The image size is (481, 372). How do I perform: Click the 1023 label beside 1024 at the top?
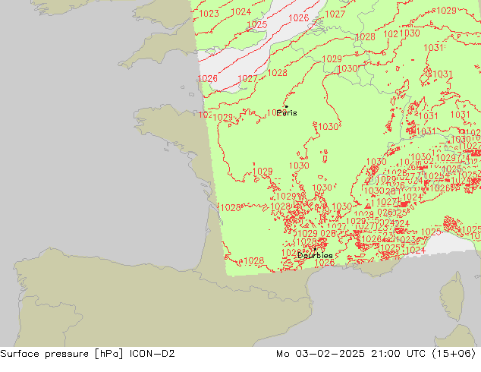click(x=209, y=14)
